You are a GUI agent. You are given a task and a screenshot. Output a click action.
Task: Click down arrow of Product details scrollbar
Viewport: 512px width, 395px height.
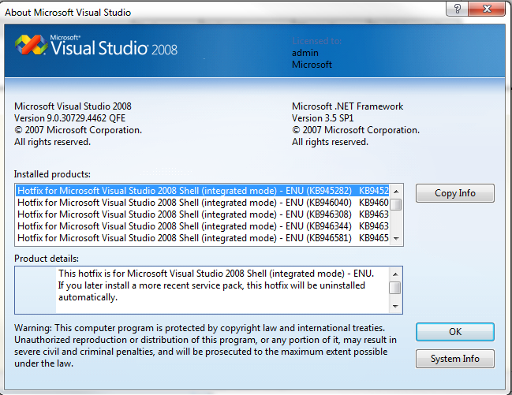pyautogui.click(x=395, y=306)
